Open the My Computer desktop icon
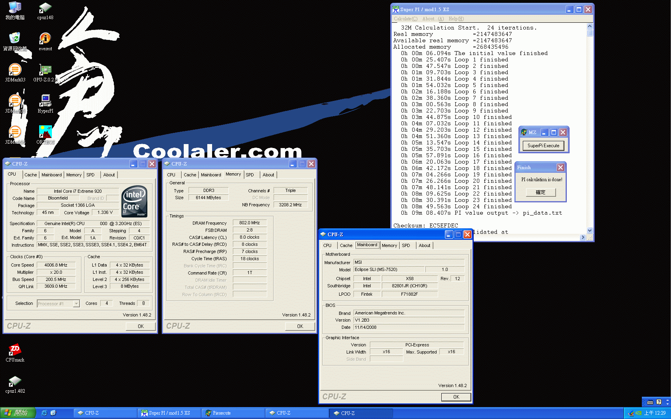Image resolution: width=671 pixels, height=419 pixels. 15,11
